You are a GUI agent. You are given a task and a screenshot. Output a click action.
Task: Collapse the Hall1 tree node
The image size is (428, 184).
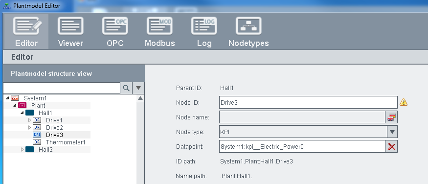(22, 113)
